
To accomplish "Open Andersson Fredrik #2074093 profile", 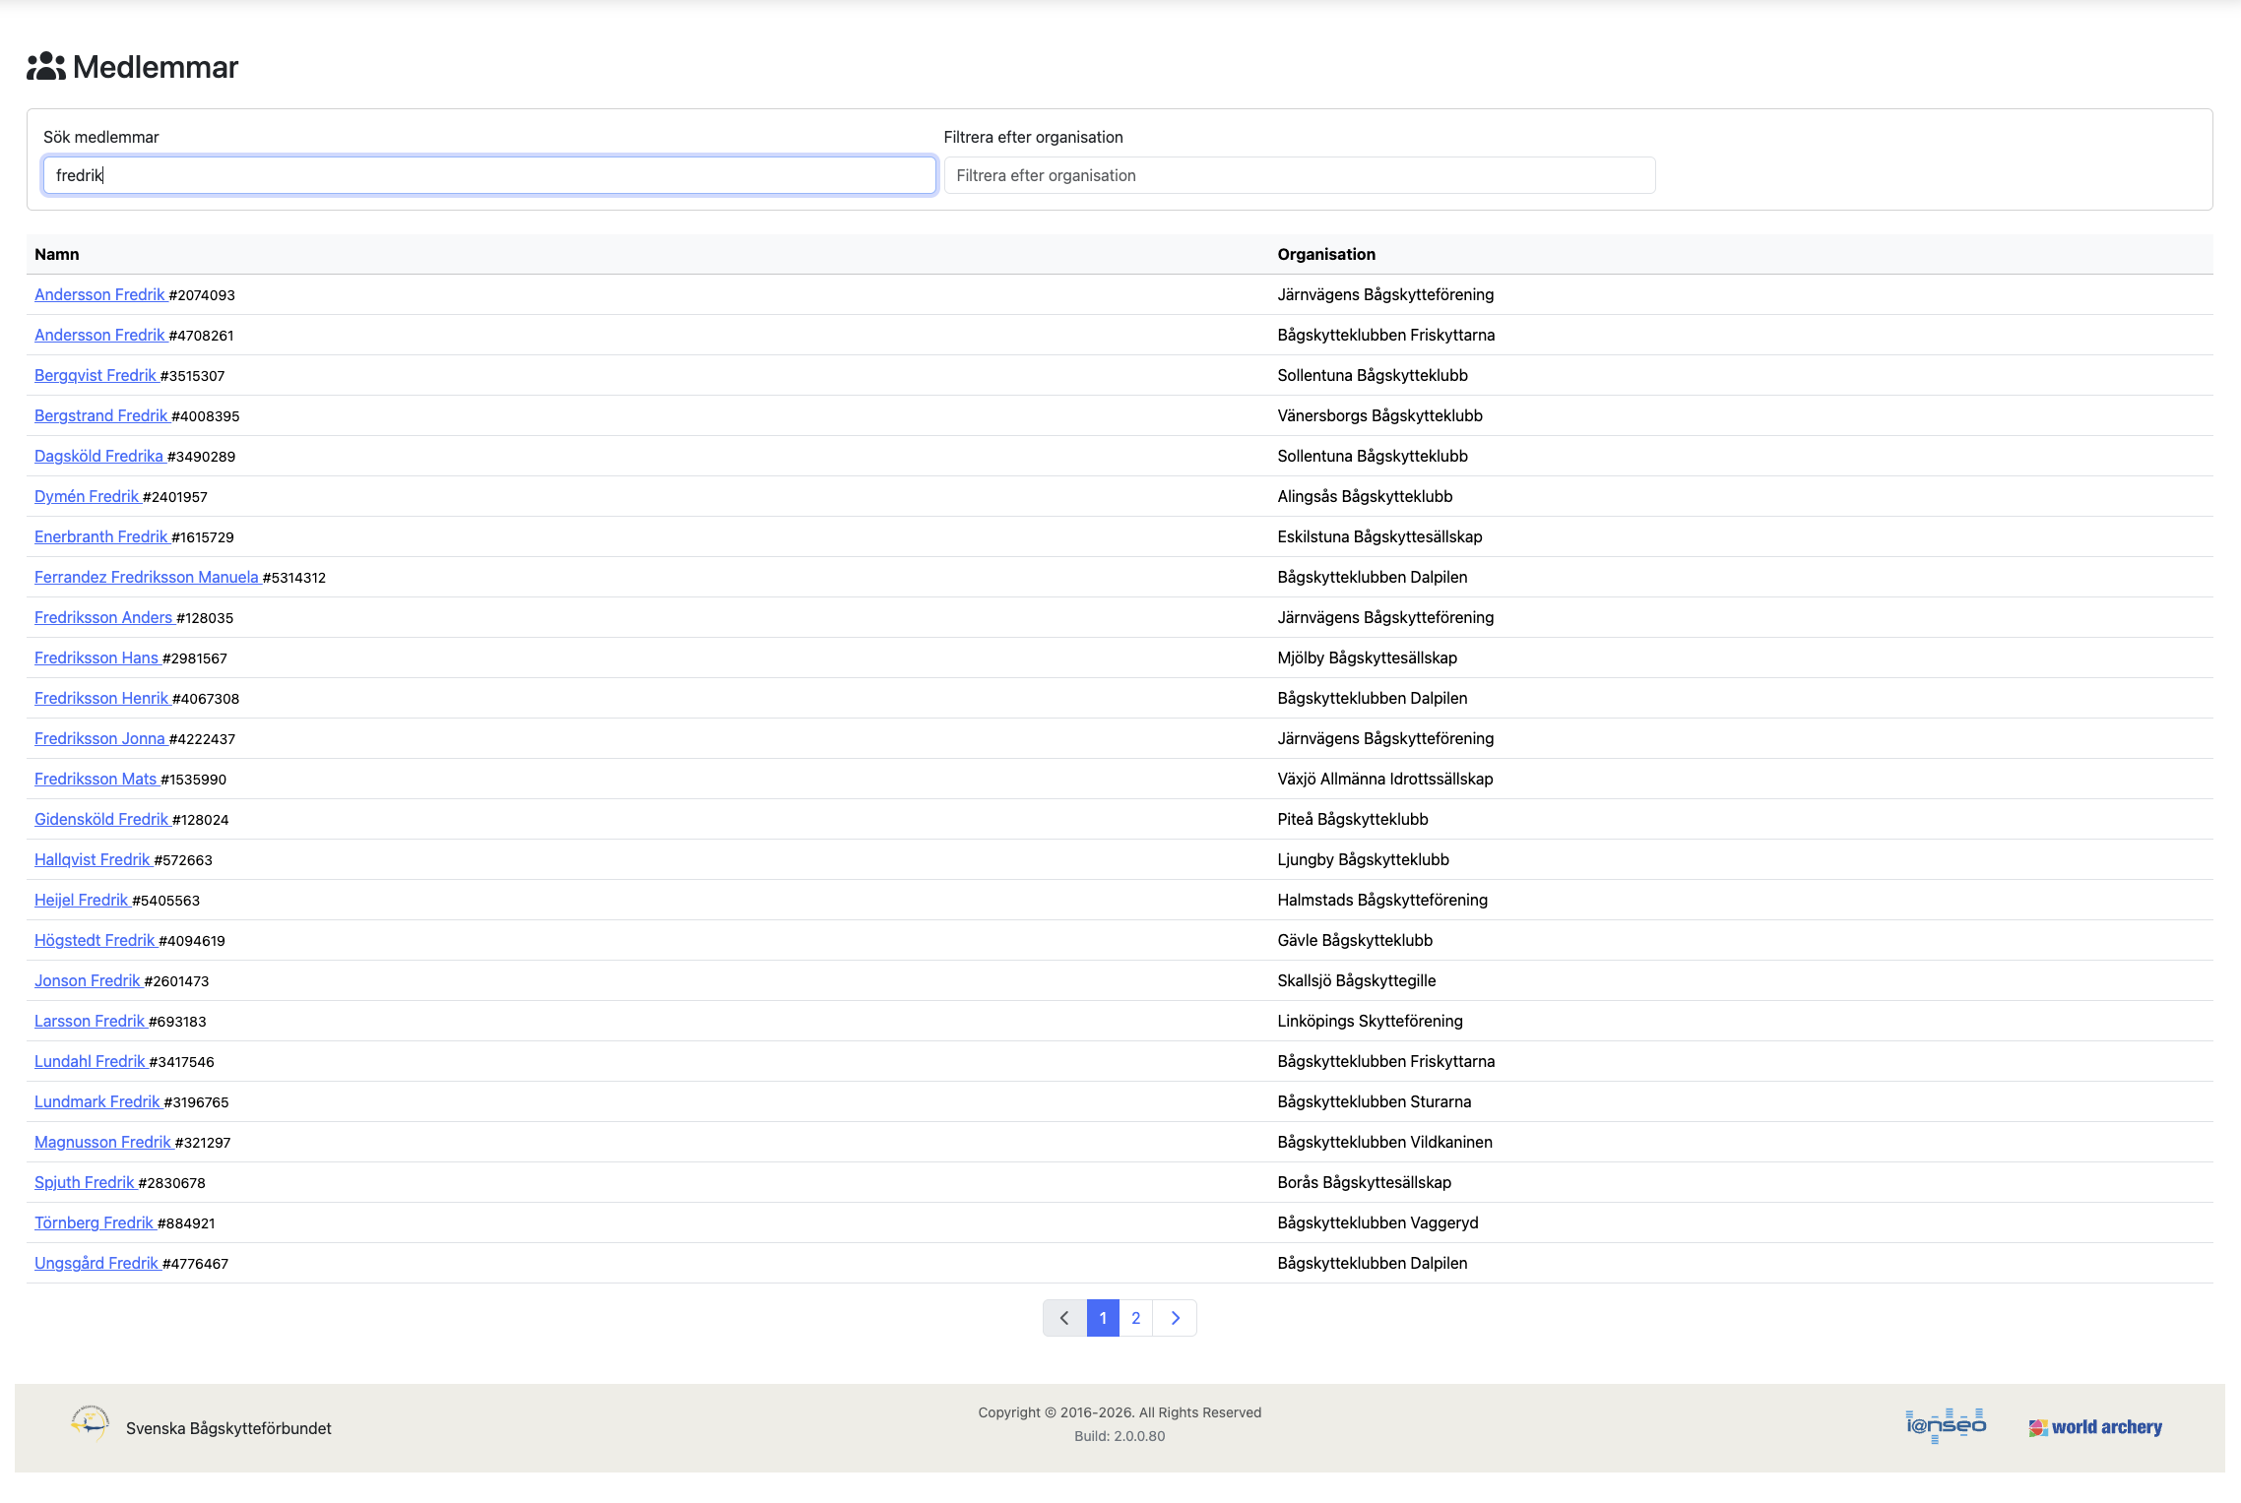I will pos(99,294).
